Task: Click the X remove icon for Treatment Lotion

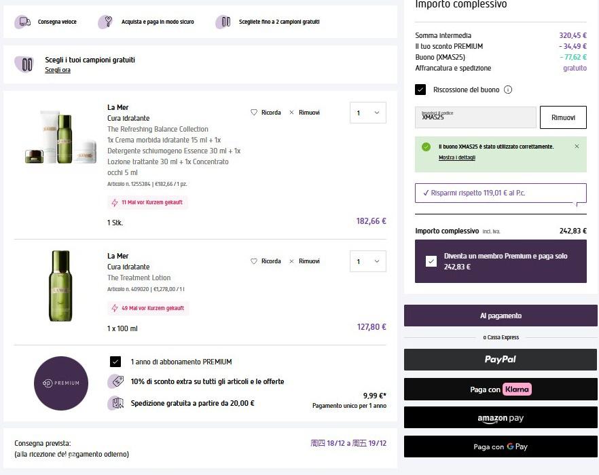Action: click(292, 261)
